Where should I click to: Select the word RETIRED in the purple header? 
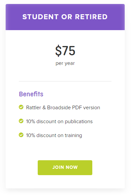click(91, 17)
